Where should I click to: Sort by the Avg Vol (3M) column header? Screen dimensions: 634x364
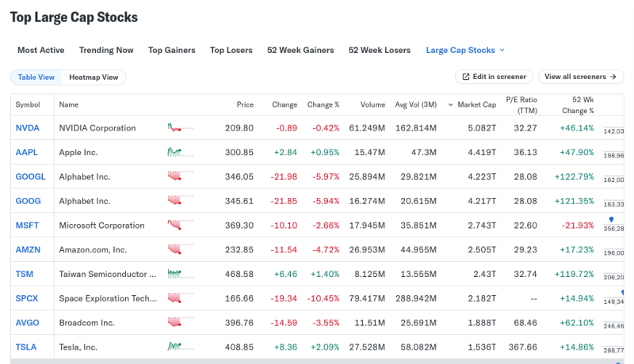415,104
